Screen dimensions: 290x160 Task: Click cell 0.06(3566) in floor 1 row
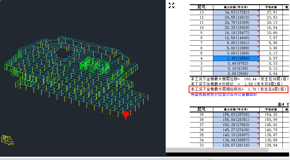coord(236,73)
